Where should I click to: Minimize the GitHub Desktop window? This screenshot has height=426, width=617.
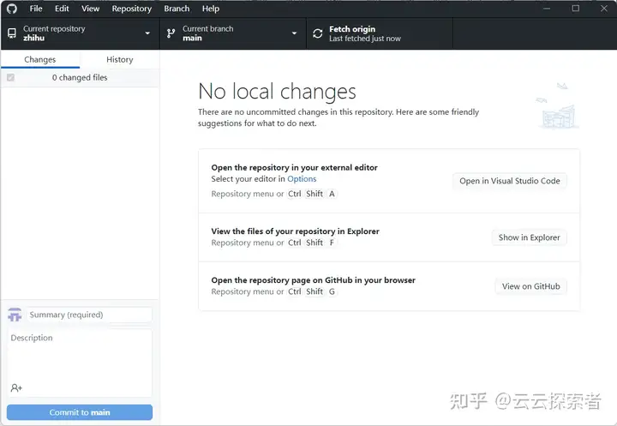pos(547,9)
